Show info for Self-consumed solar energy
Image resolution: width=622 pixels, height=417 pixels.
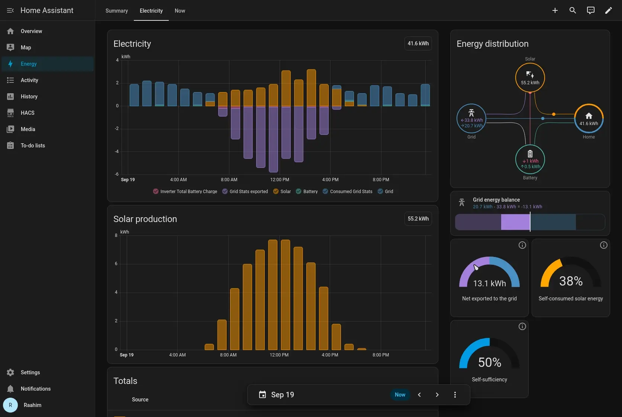point(604,245)
